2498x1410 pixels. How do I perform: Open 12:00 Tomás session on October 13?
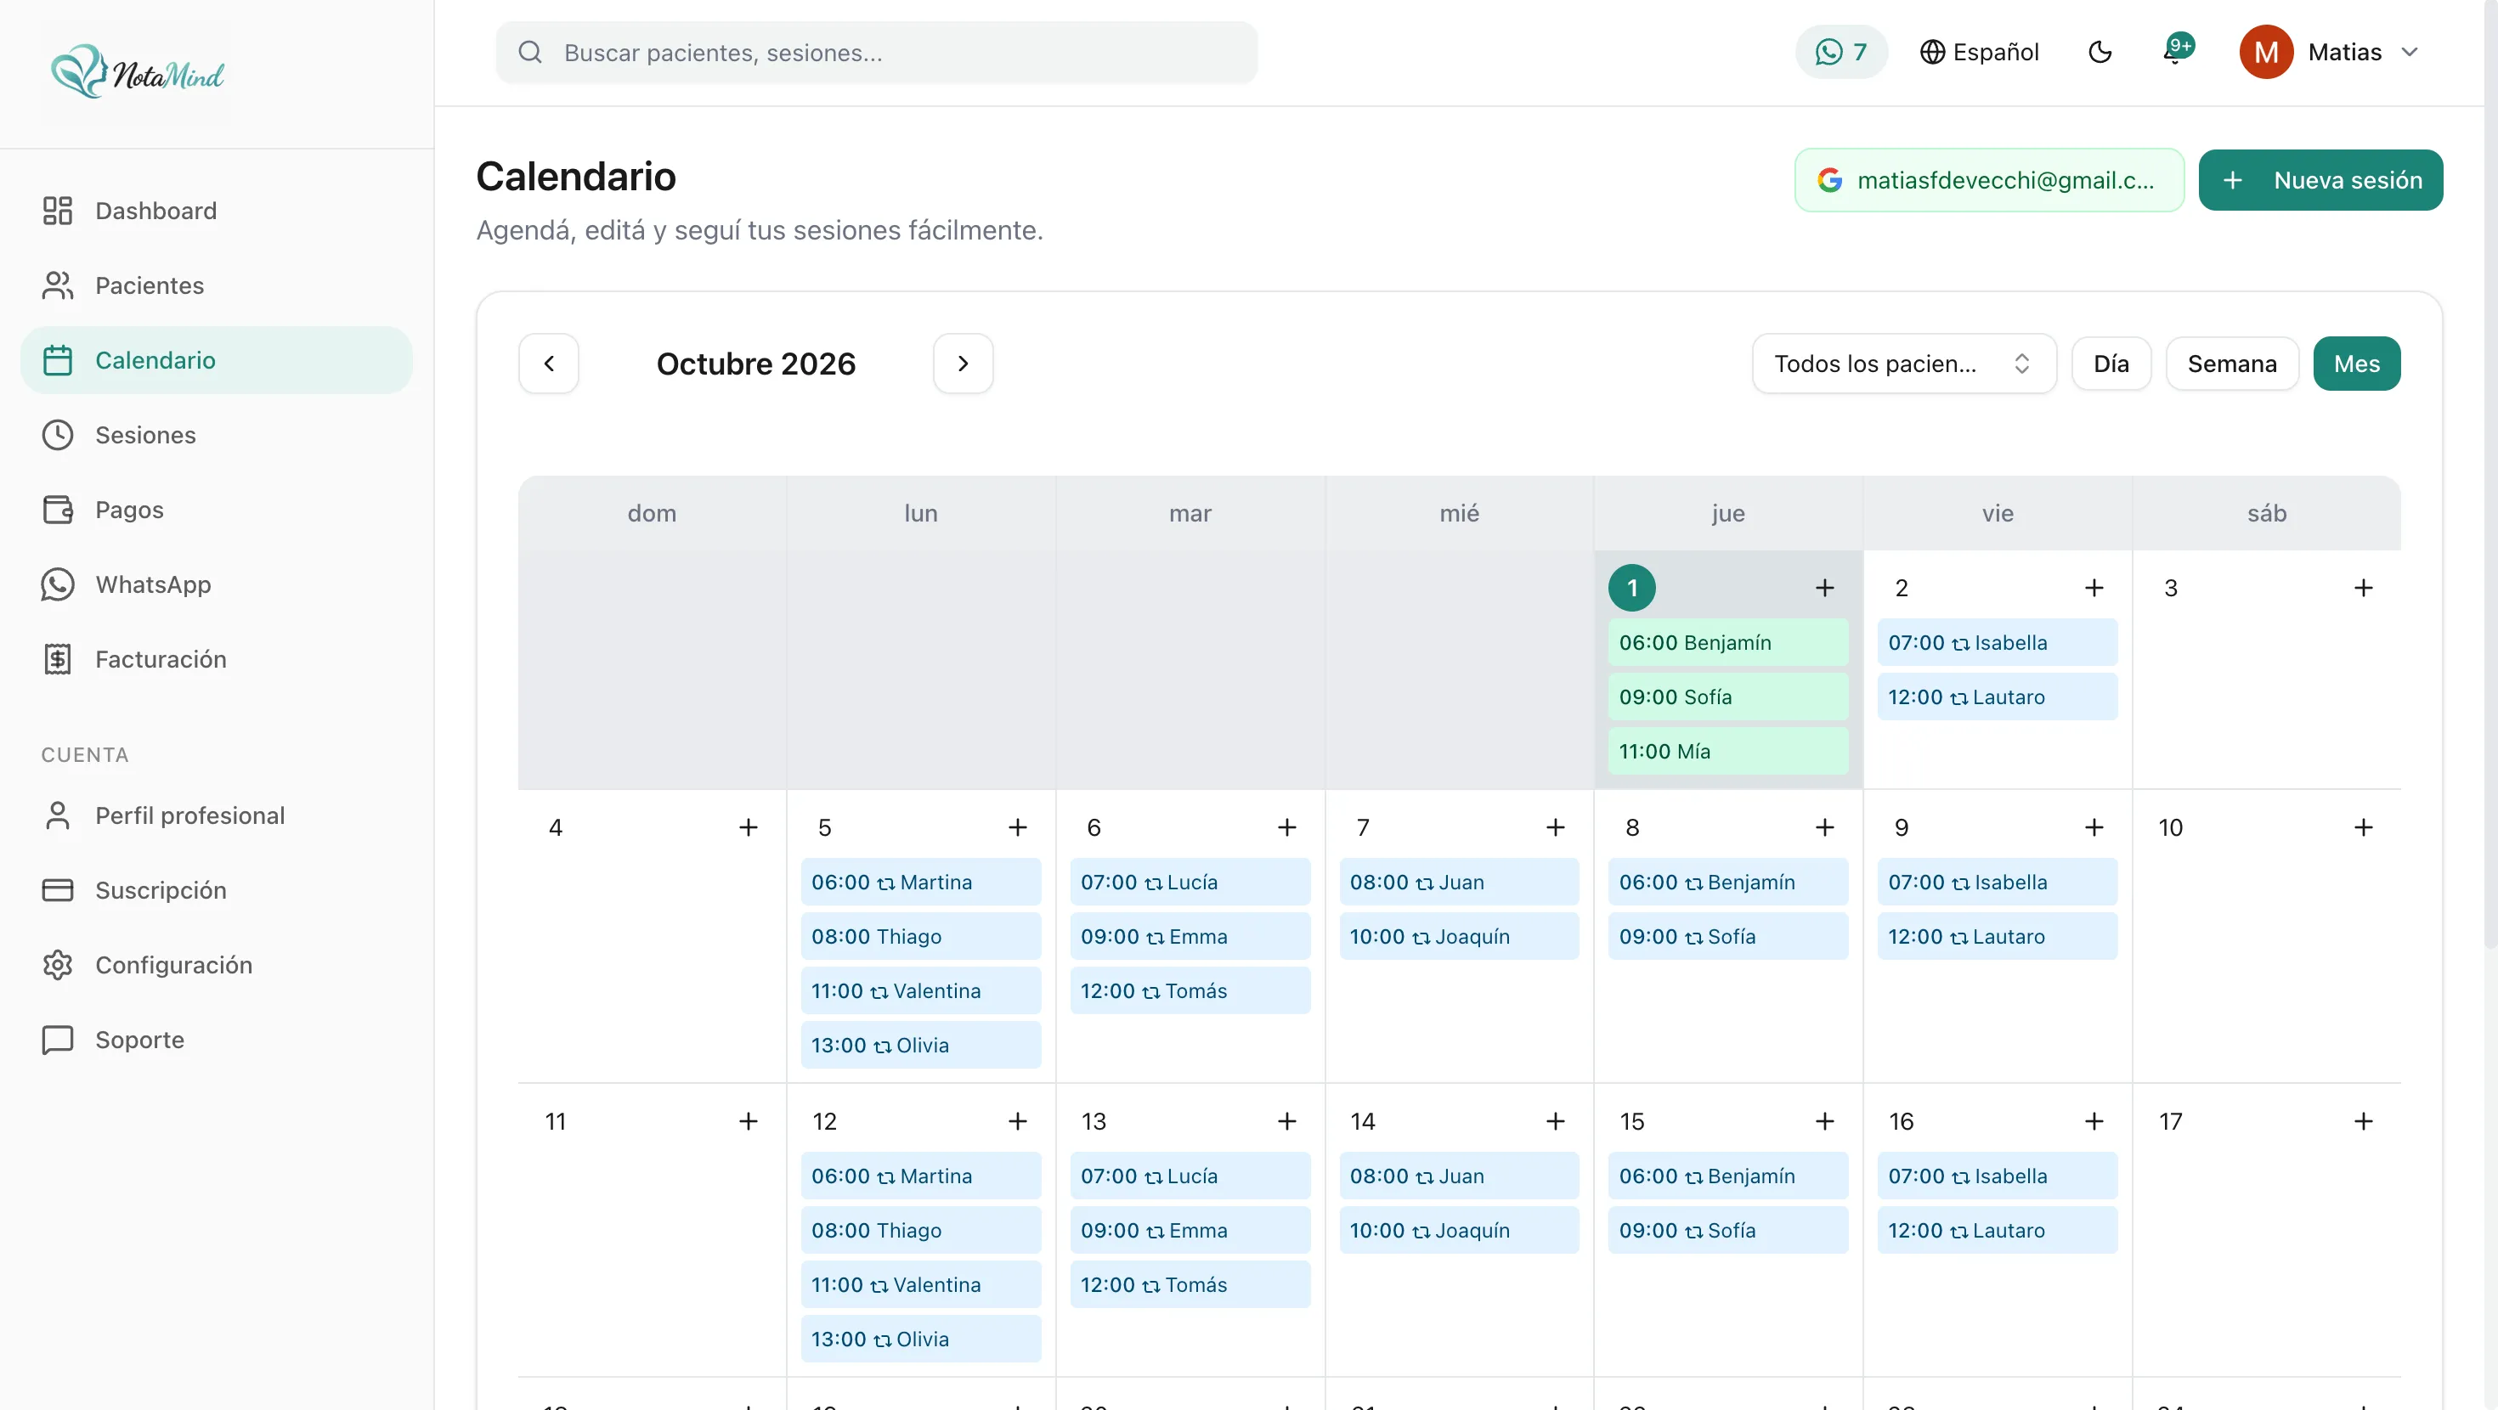(x=1190, y=1284)
